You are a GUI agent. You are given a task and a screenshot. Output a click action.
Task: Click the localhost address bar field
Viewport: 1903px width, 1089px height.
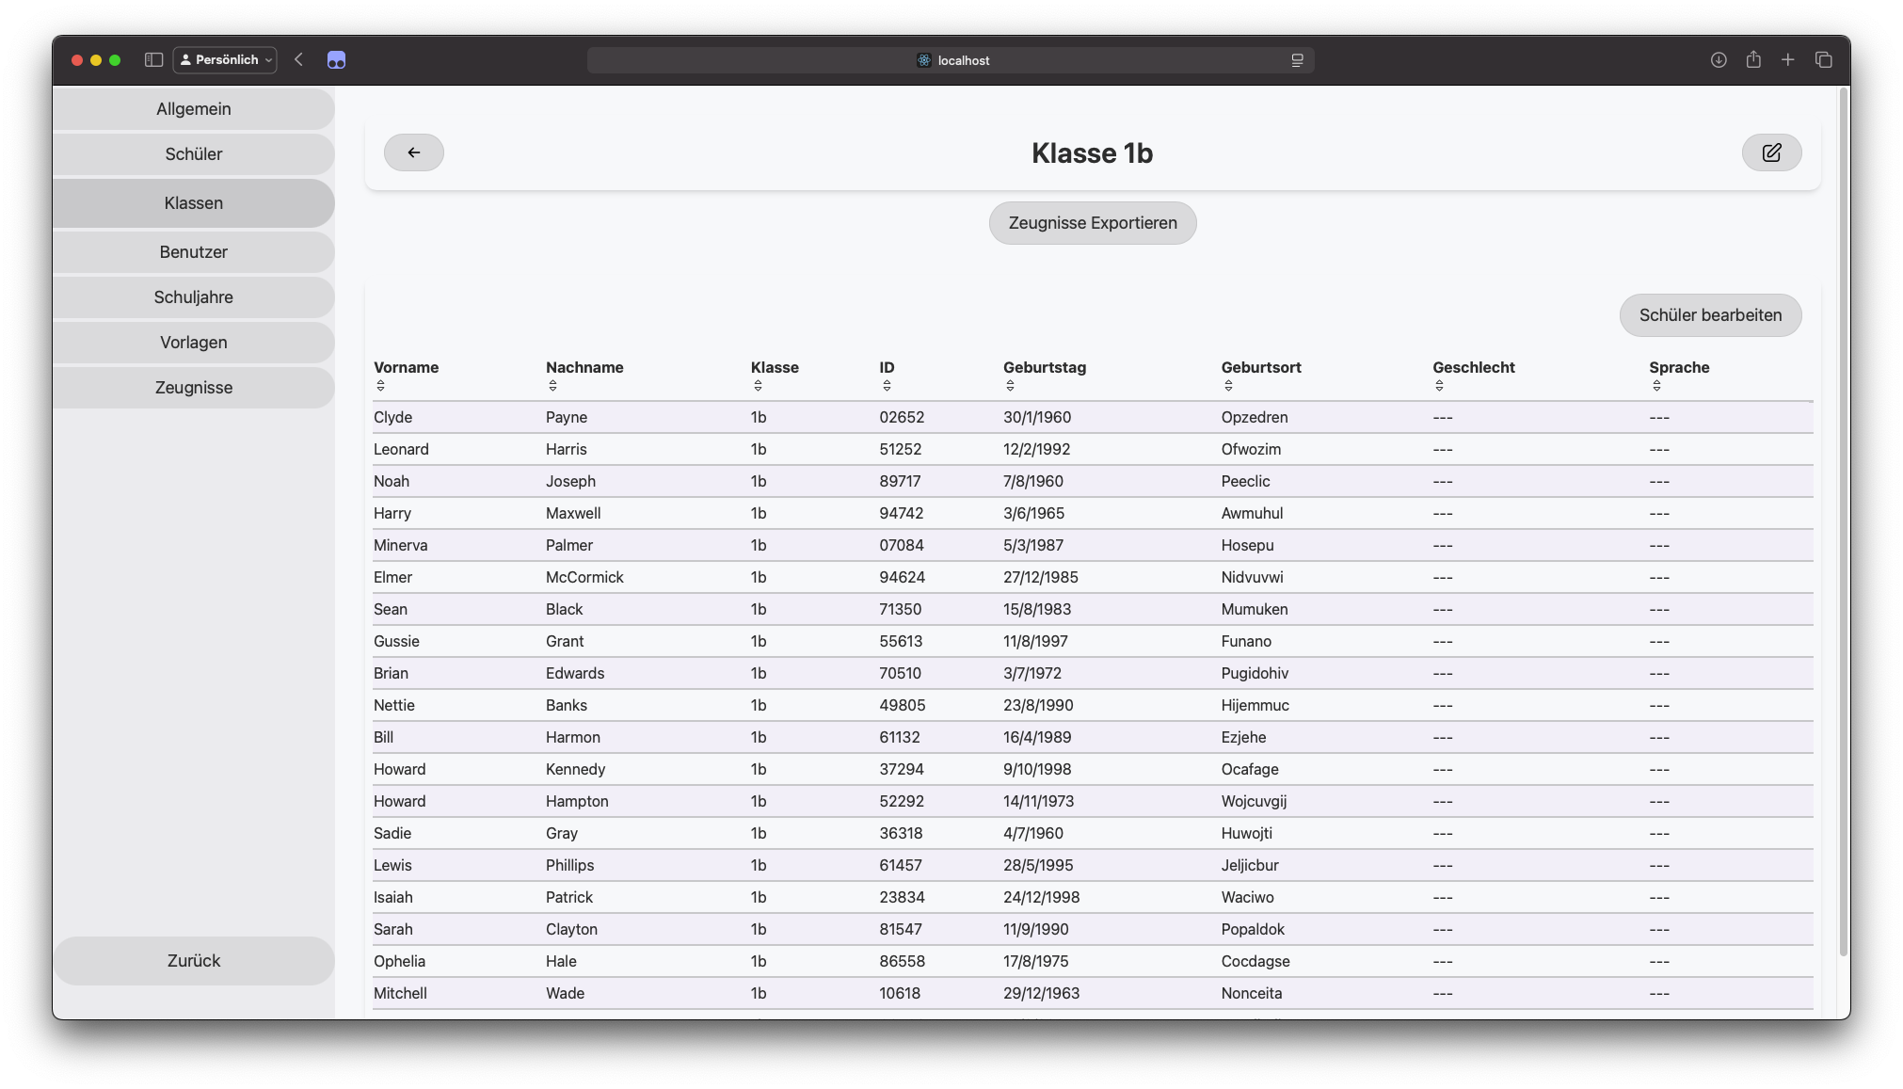pyautogui.click(x=951, y=60)
